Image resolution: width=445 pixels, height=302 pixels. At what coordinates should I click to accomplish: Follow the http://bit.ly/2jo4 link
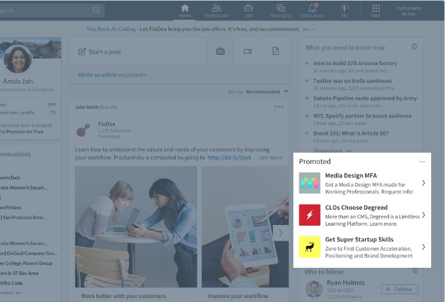tap(229, 157)
